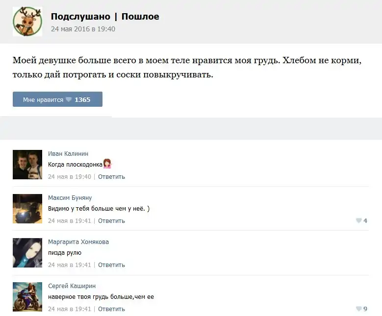Visit Иван Калинин's profile via name

(x=68, y=154)
